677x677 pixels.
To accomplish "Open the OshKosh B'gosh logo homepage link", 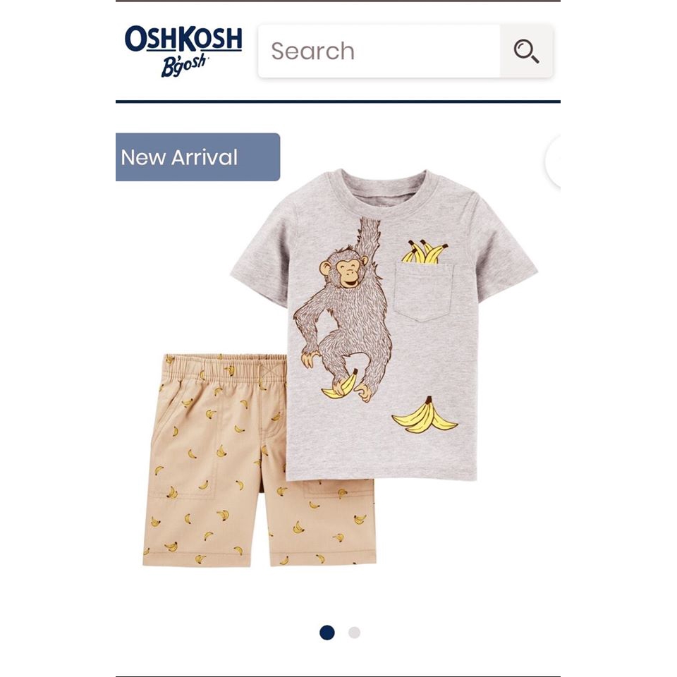I will [183, 51].
